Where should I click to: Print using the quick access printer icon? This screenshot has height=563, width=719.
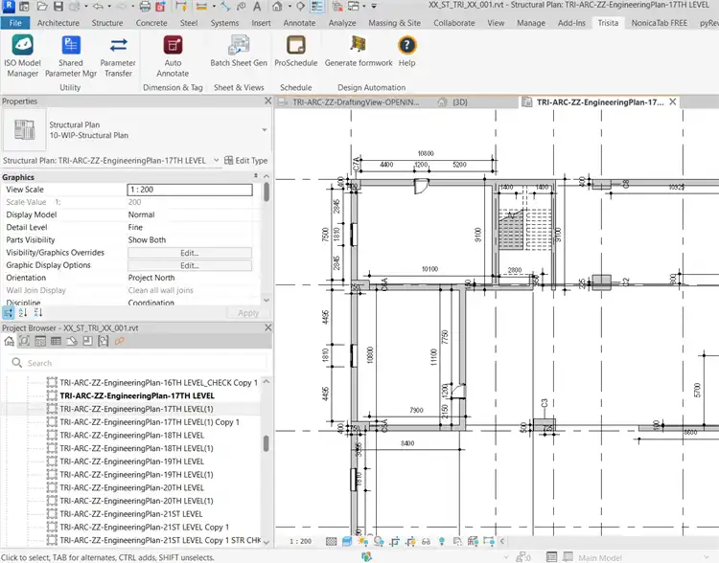(x=145, y=7)
